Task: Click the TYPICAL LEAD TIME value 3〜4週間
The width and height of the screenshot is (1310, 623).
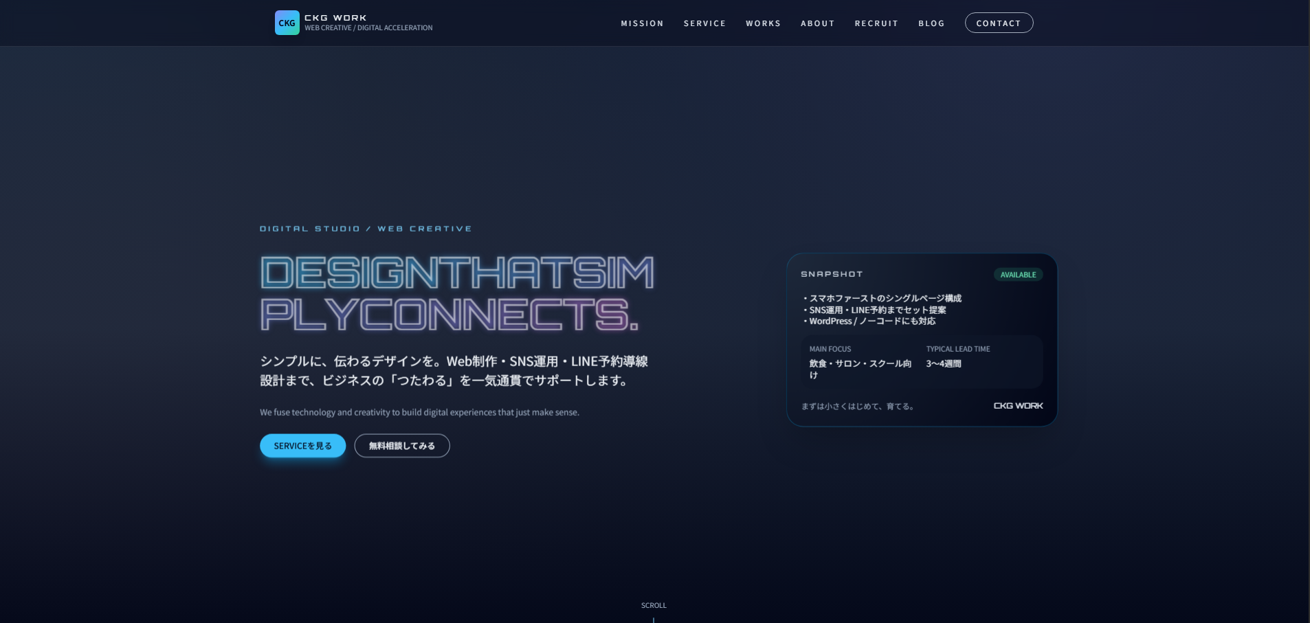Action: point(944,363)
